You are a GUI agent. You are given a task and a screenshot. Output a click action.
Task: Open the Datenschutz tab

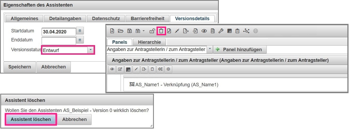(106, 19)
